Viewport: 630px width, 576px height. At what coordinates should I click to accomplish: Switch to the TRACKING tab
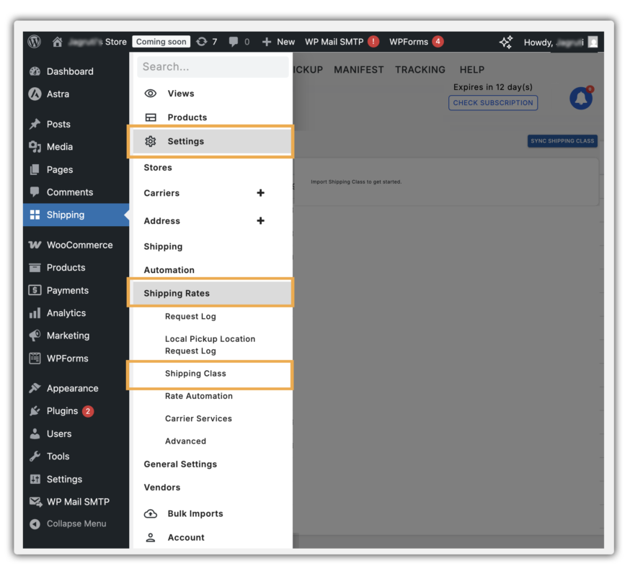pyautogui.click(x=420, y=70)
